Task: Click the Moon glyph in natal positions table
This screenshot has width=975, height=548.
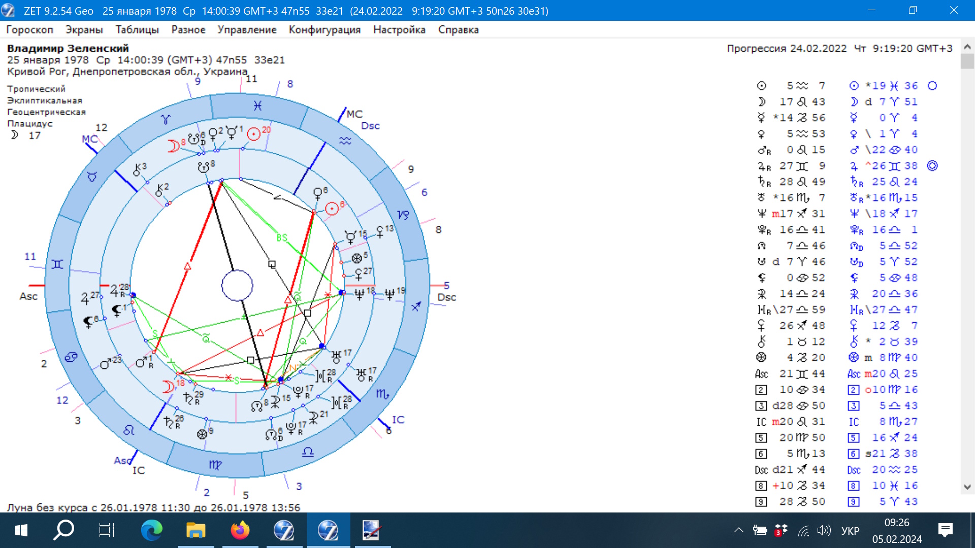Action: tap(761, 102)
